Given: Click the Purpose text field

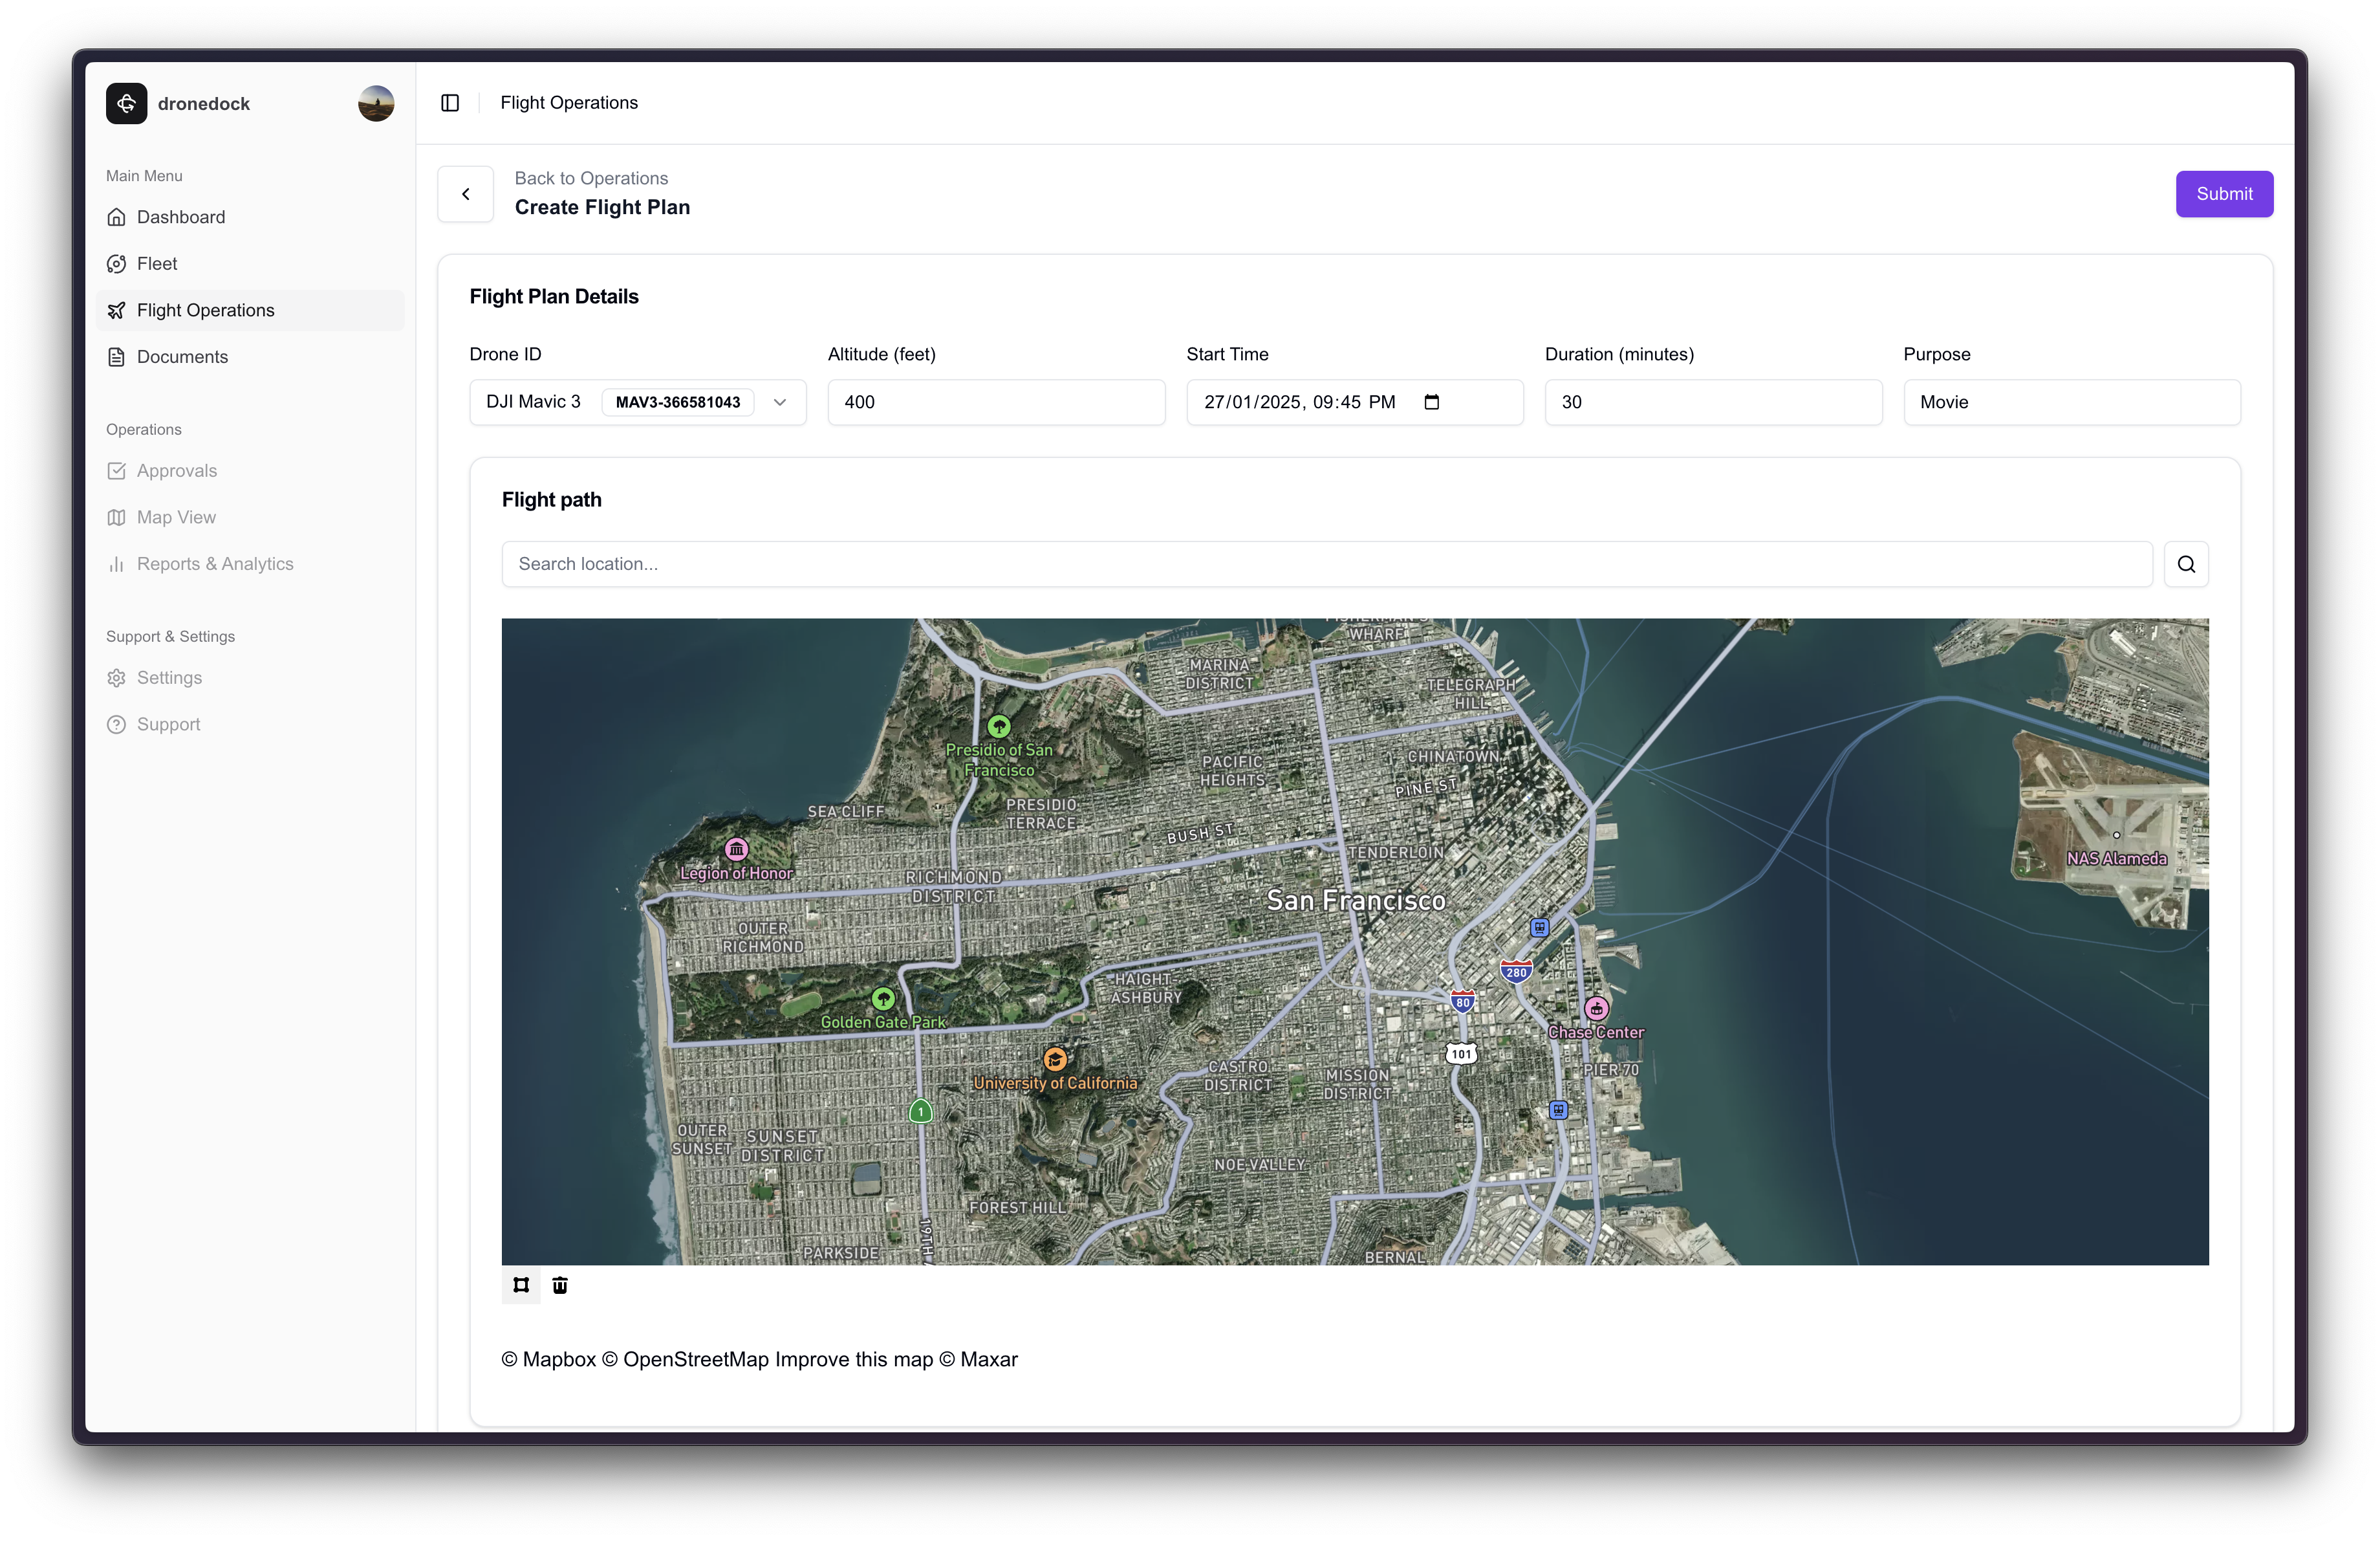Looking at the screenshot, I should click(x=2071, y=402).
